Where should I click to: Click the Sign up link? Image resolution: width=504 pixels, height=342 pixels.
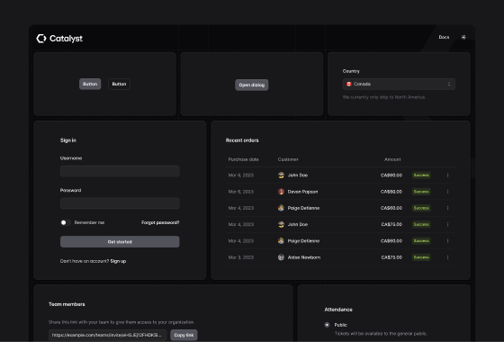pyautogui.click(x=118, y=261)
